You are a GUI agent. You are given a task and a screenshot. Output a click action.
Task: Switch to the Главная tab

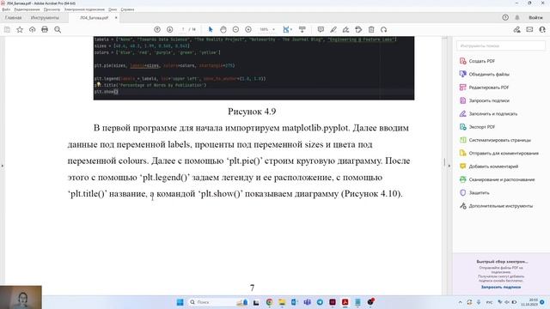14,17
